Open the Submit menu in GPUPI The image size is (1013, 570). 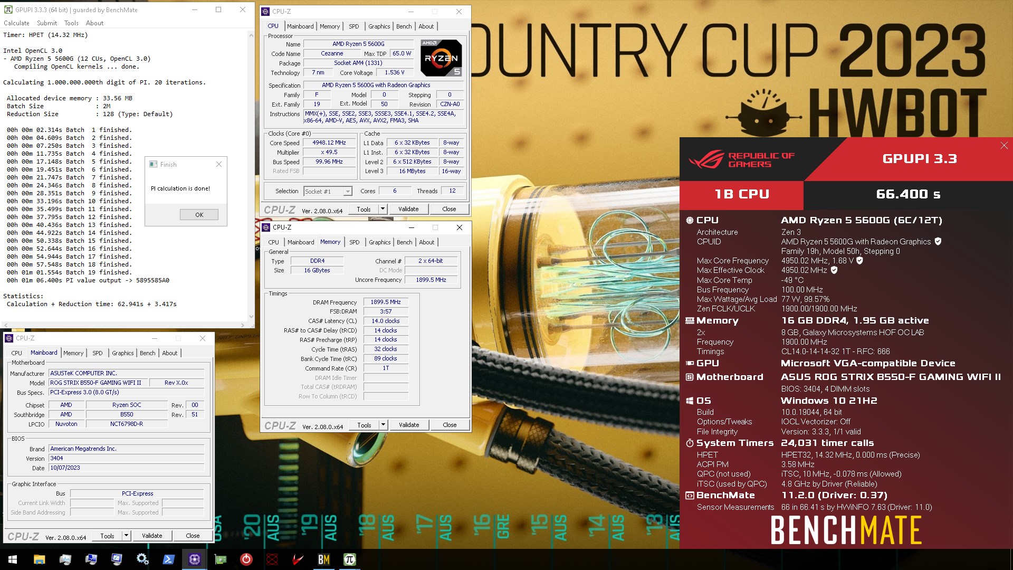(x=47, y=23)
